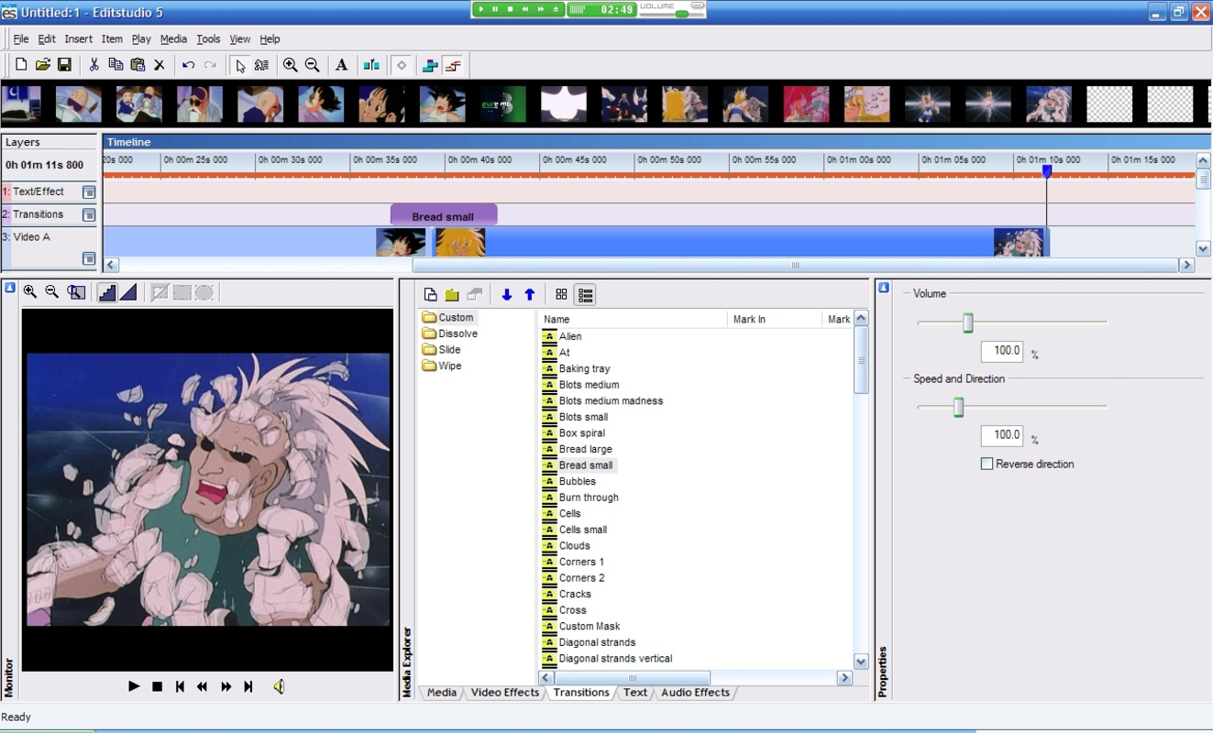This screenshot has width=1213, height=733.
Task: Click the New project icon
Action: (21, 65)
